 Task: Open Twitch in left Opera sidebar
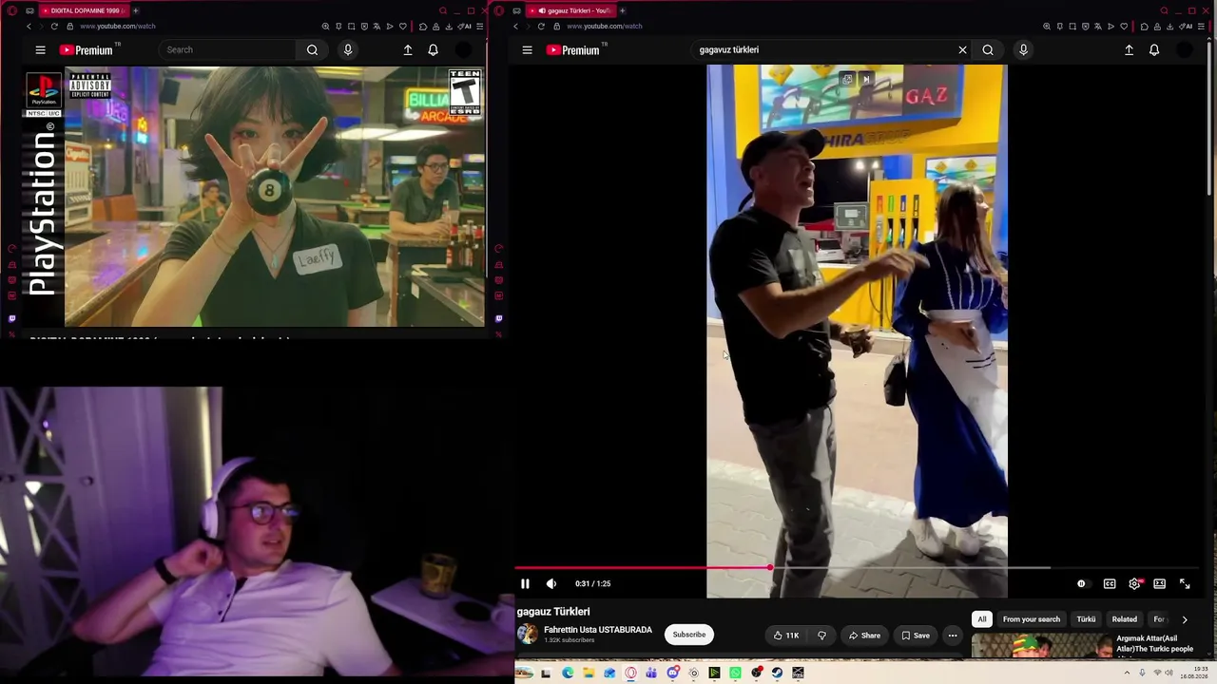click(12, 318)
